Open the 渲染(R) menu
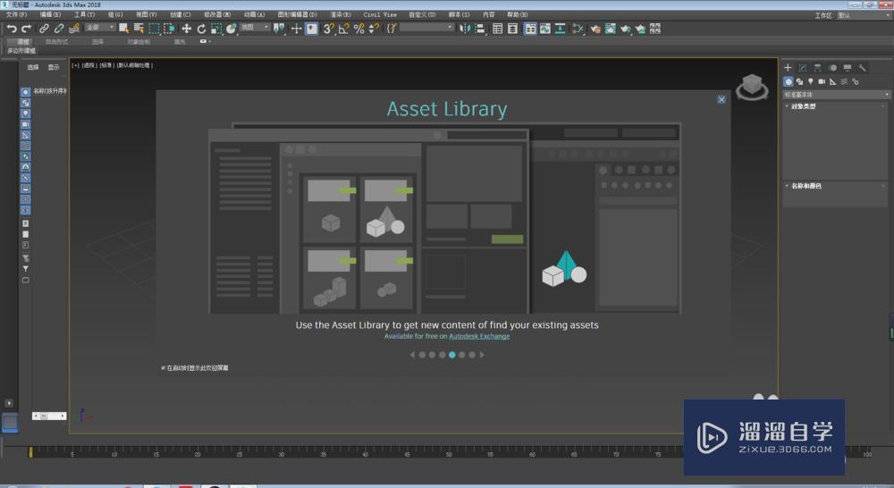This screenshot has width=894, height=488. pos(341,15)
